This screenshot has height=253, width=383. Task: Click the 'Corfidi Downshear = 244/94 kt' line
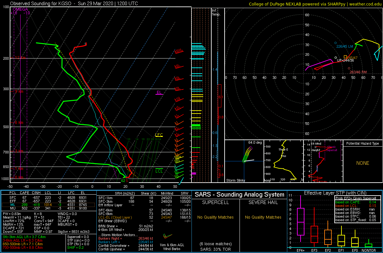(125, 246)
